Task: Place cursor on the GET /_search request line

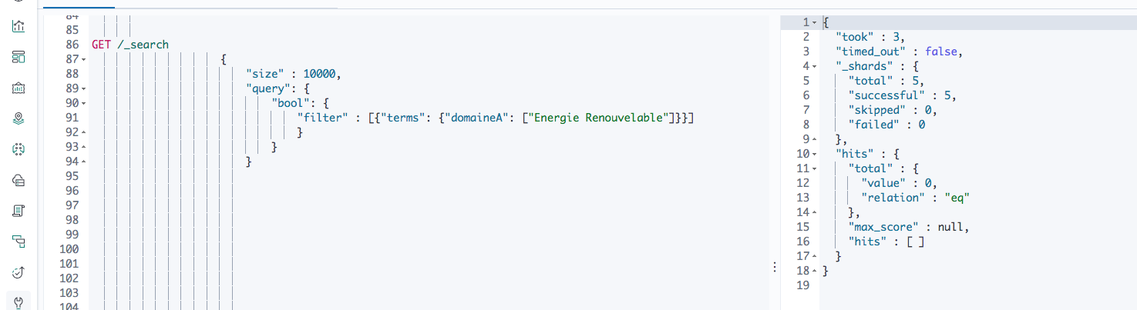Action: tap(130, 45)
